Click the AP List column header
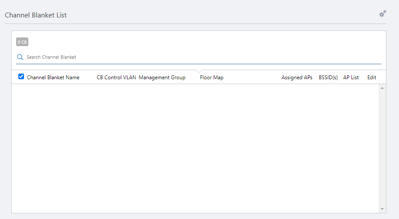This screenshot has width=399, height=219. click(x=351, y=77)
